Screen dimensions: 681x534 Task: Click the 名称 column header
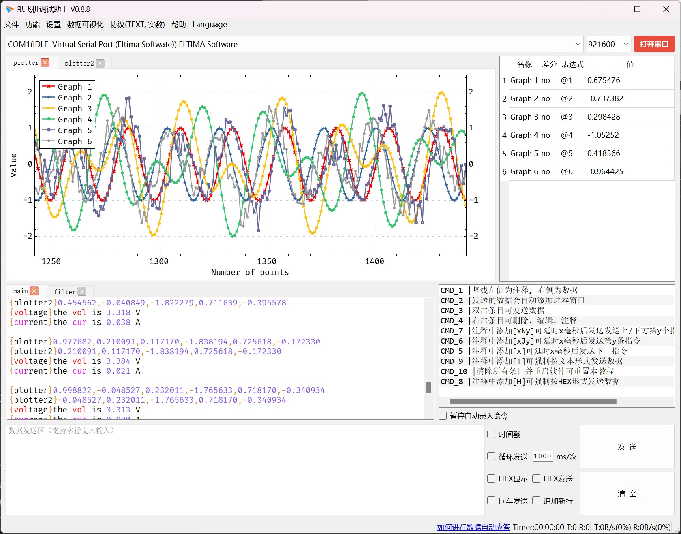pyautogui.click(x=524, y=64)
